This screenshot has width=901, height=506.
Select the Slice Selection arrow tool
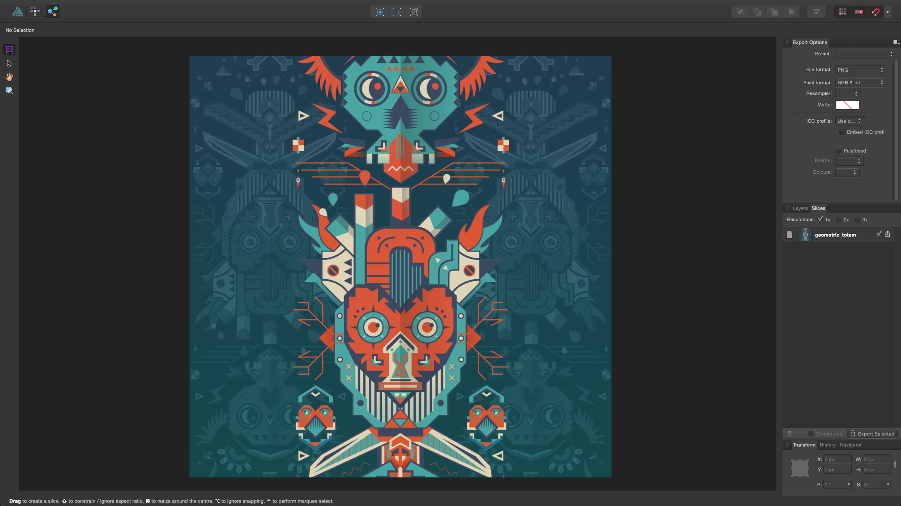coord(9,63)
